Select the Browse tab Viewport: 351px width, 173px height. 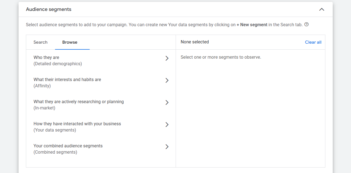point(70,42)
